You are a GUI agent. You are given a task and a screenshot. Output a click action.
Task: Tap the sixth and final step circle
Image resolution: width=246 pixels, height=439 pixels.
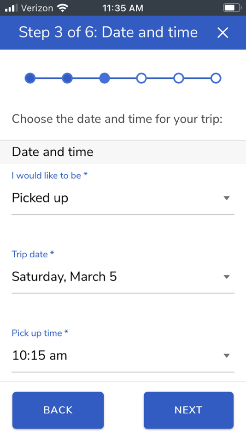[x=216, y=78]
